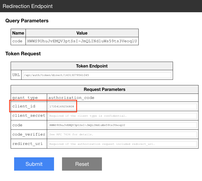Click the Value column header in Query Parameters
The height and width of the screenshot is (181, 202).
82,33
